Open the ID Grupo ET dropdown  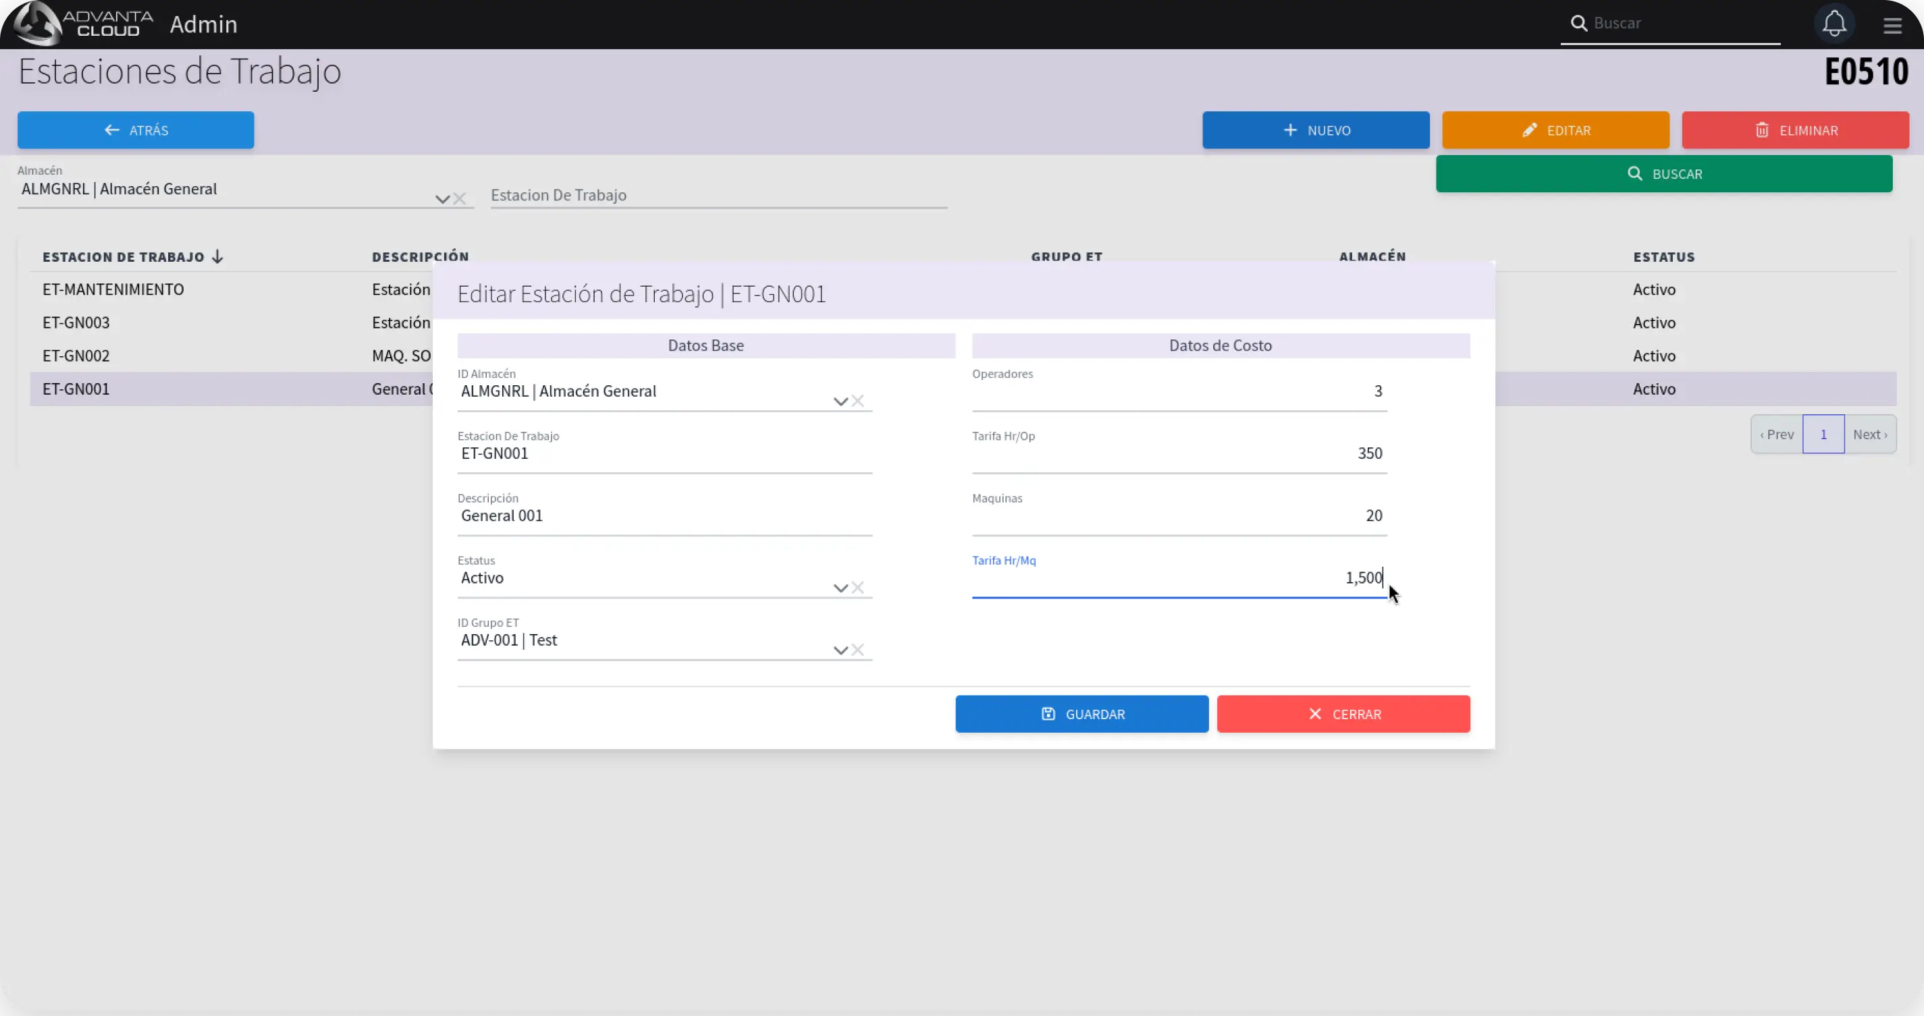click(840, 650)
